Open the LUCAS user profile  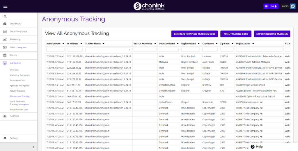pyautogui.click(x=285, y=6)
